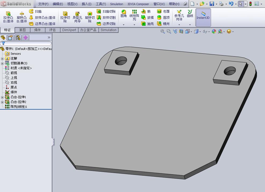Click the New document icon
265x192 pixels.
[192, 4]
